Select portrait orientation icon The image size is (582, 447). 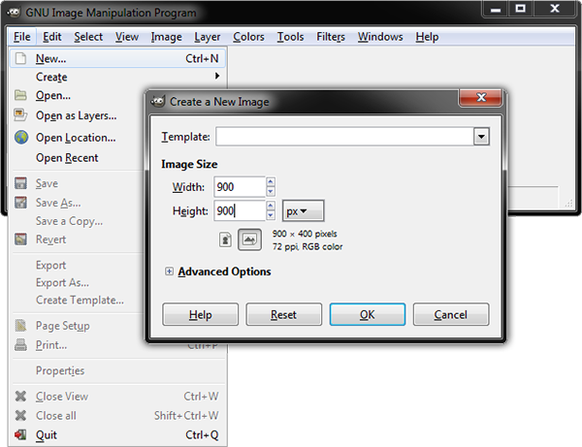point(225,239)
